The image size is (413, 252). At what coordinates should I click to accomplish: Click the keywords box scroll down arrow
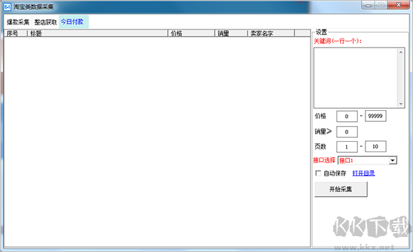pos(401,104)
